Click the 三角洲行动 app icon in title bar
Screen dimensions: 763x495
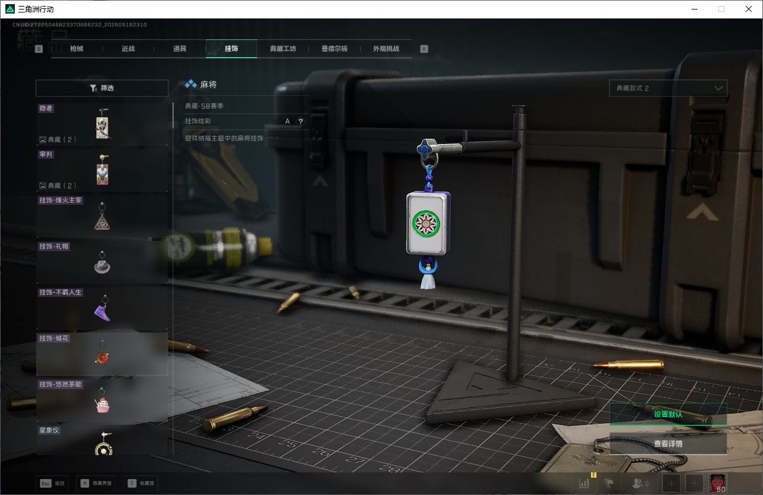9,9
